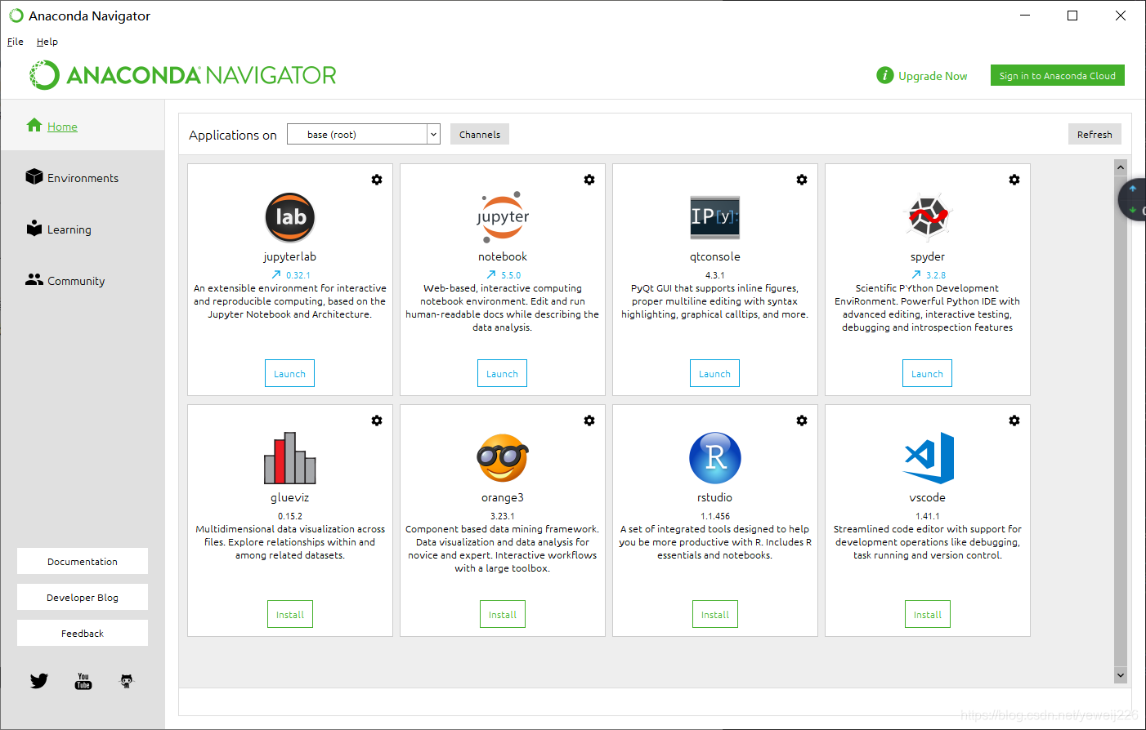Viewport: 1146px width, 730px height.
Task: Click scrollbar up arrow in applications list
Action: click(1121, 167)
